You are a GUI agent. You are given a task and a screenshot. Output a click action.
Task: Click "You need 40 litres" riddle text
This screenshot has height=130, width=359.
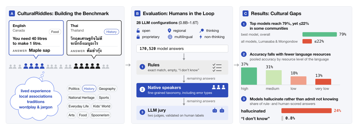click(x=30, y=39)
